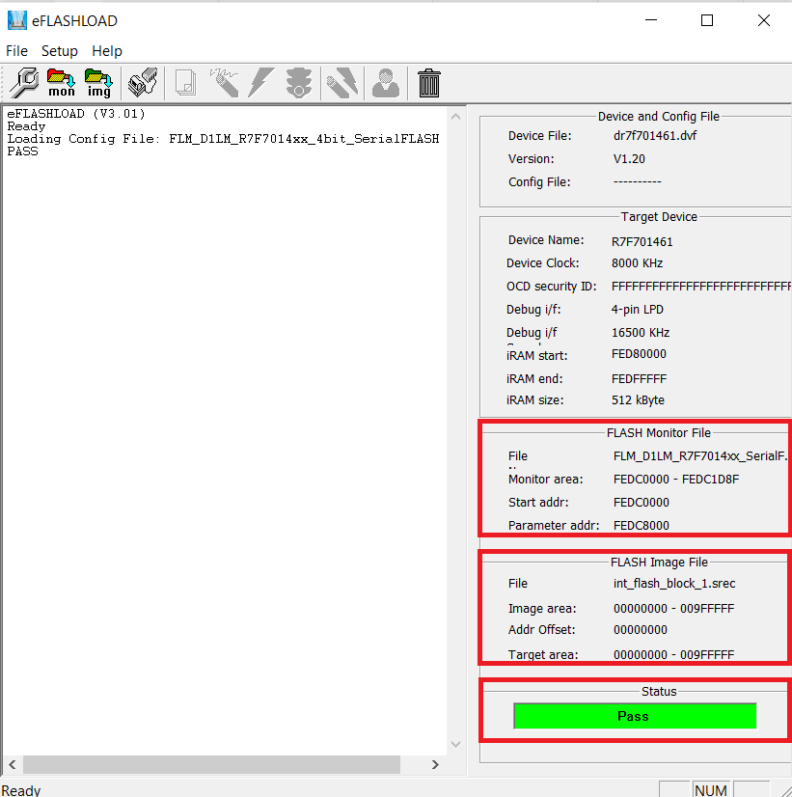Click device clock value 8000 KHz
The width and height of the screenshot is (792, 797).
point(637,263)
